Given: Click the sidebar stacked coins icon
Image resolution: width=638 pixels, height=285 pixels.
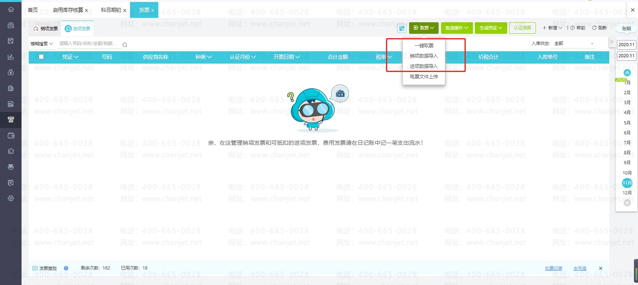Looking at the screenshot, I should (11, 167).
